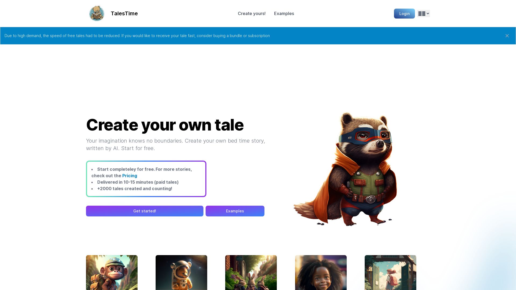Open the language dropdown chevron

(427, 13)
